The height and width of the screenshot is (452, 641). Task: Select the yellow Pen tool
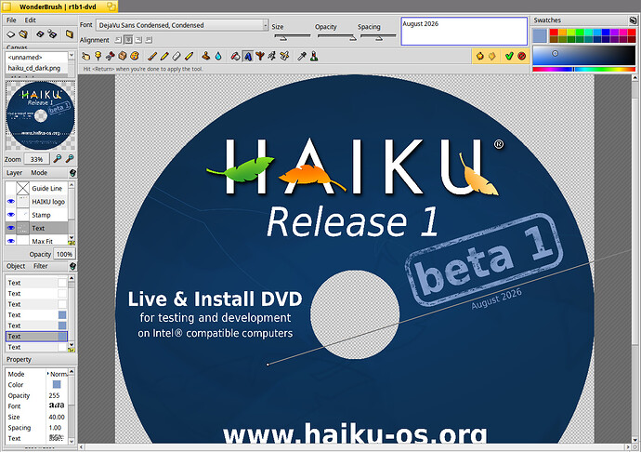pyautogui.click(x=189, y=56)
